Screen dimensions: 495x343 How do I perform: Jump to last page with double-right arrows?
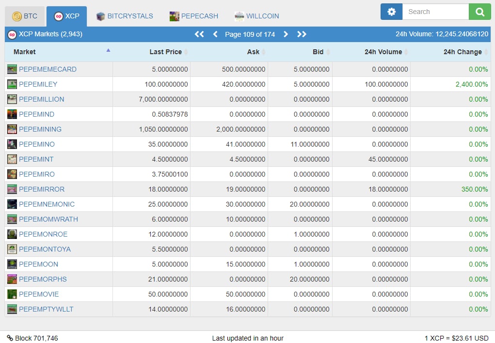pyautogui.click(x=302, y=34)
